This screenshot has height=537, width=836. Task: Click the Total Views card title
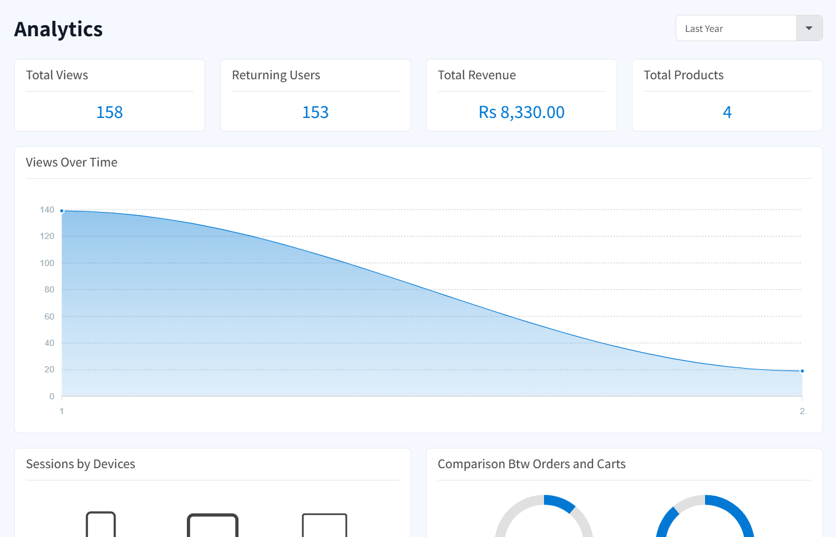(x=57, y=75)
